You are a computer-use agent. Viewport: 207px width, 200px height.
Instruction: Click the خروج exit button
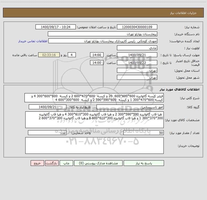[x=37, y=163]
